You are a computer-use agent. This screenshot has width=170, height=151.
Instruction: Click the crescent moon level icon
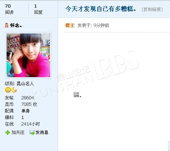point(14,90)
